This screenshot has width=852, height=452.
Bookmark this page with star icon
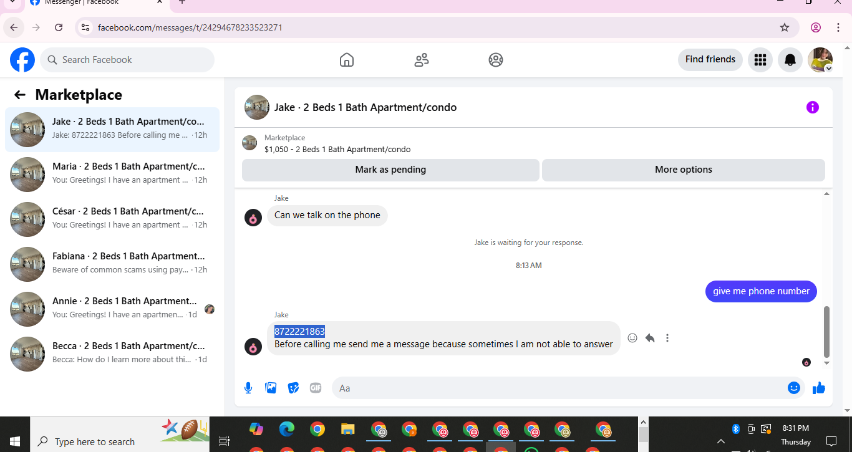point(785,27)
